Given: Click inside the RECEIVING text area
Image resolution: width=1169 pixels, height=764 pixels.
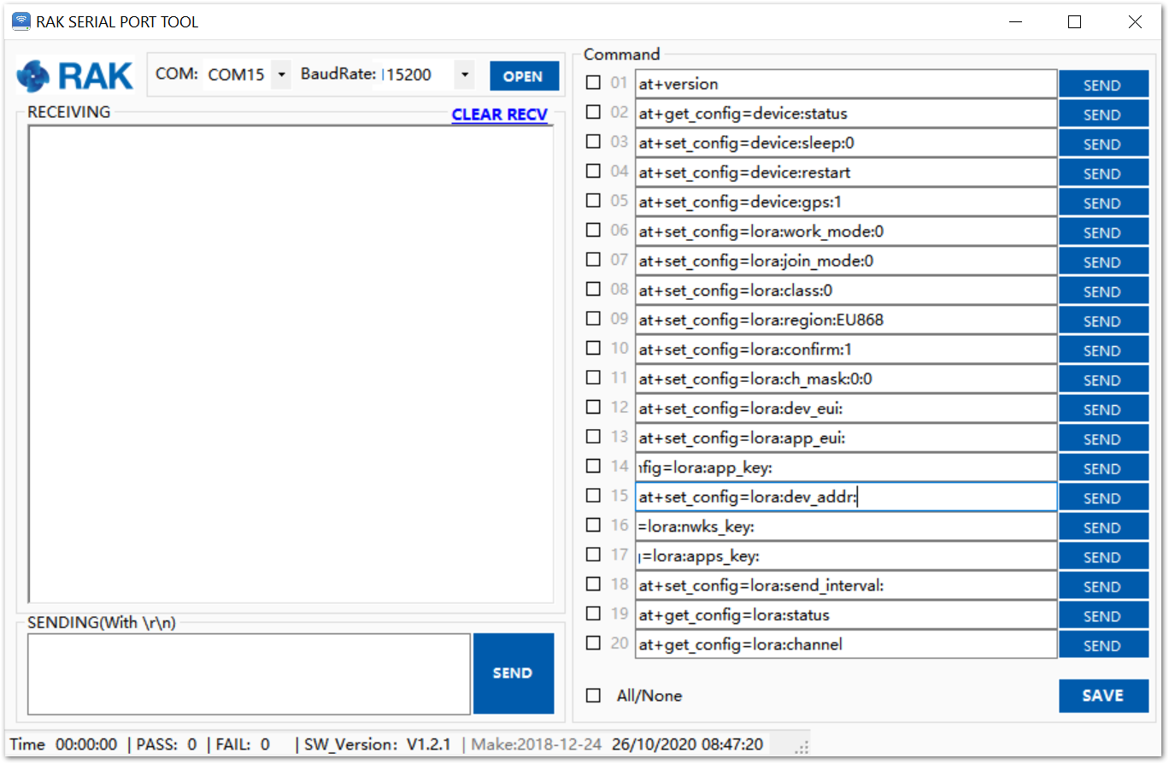Looking at the screenshot, I should pos(291,363).
